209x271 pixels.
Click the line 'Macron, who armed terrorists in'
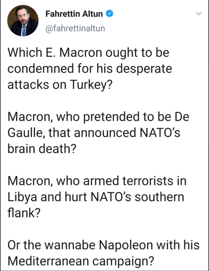[97, 181]
